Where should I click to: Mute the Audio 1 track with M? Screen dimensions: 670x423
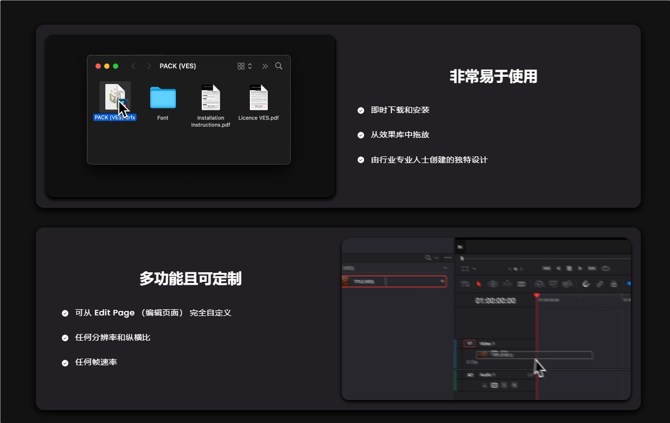[x=514, y=385]
